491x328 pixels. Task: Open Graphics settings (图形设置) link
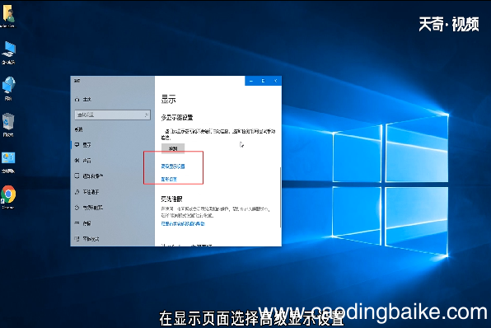tap(169, 179)
